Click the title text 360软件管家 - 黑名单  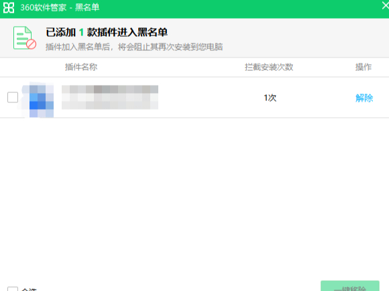tap(60, 7)
